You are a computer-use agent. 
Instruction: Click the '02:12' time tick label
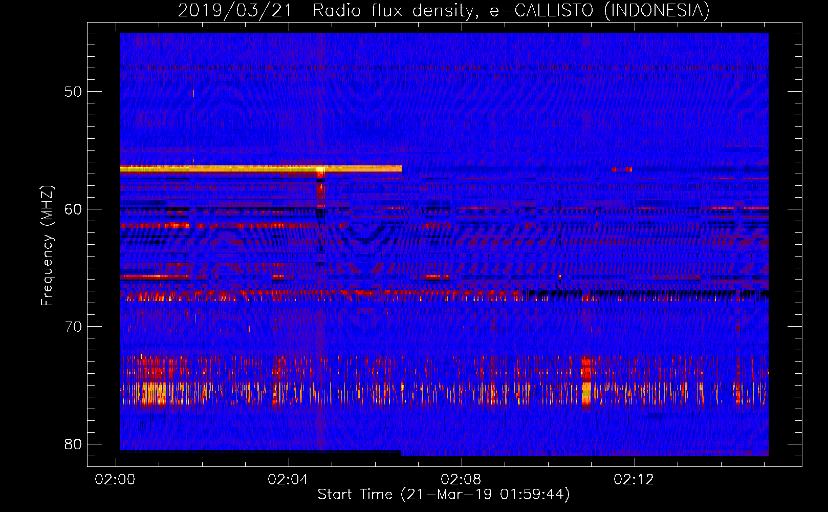(634, 479)
